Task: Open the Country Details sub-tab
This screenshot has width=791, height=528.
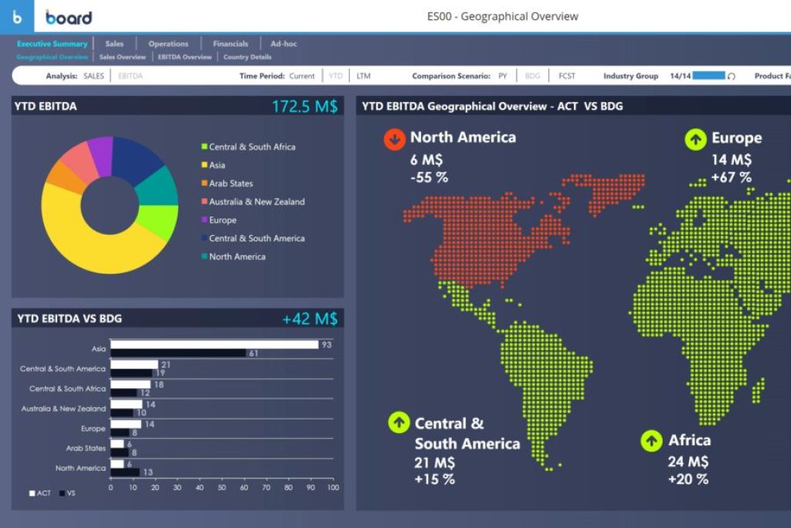Action: tap(247, 57)
